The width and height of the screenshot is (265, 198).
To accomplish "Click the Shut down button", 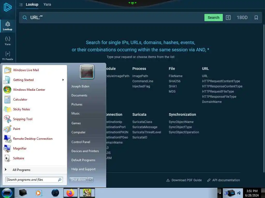I will 78,180.
